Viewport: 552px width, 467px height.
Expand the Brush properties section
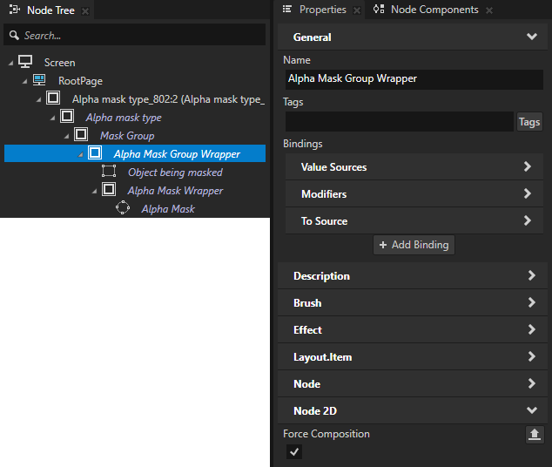point(414,303)
